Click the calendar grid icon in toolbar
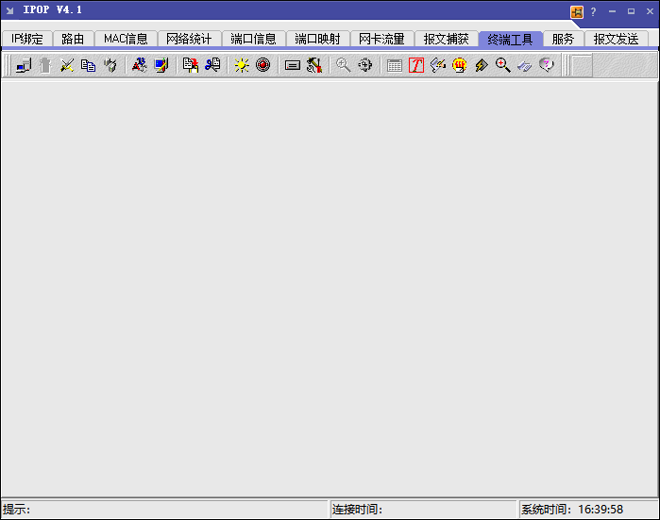Image resolution: width=660 pixels, height=520 pixels. point(395,65)
